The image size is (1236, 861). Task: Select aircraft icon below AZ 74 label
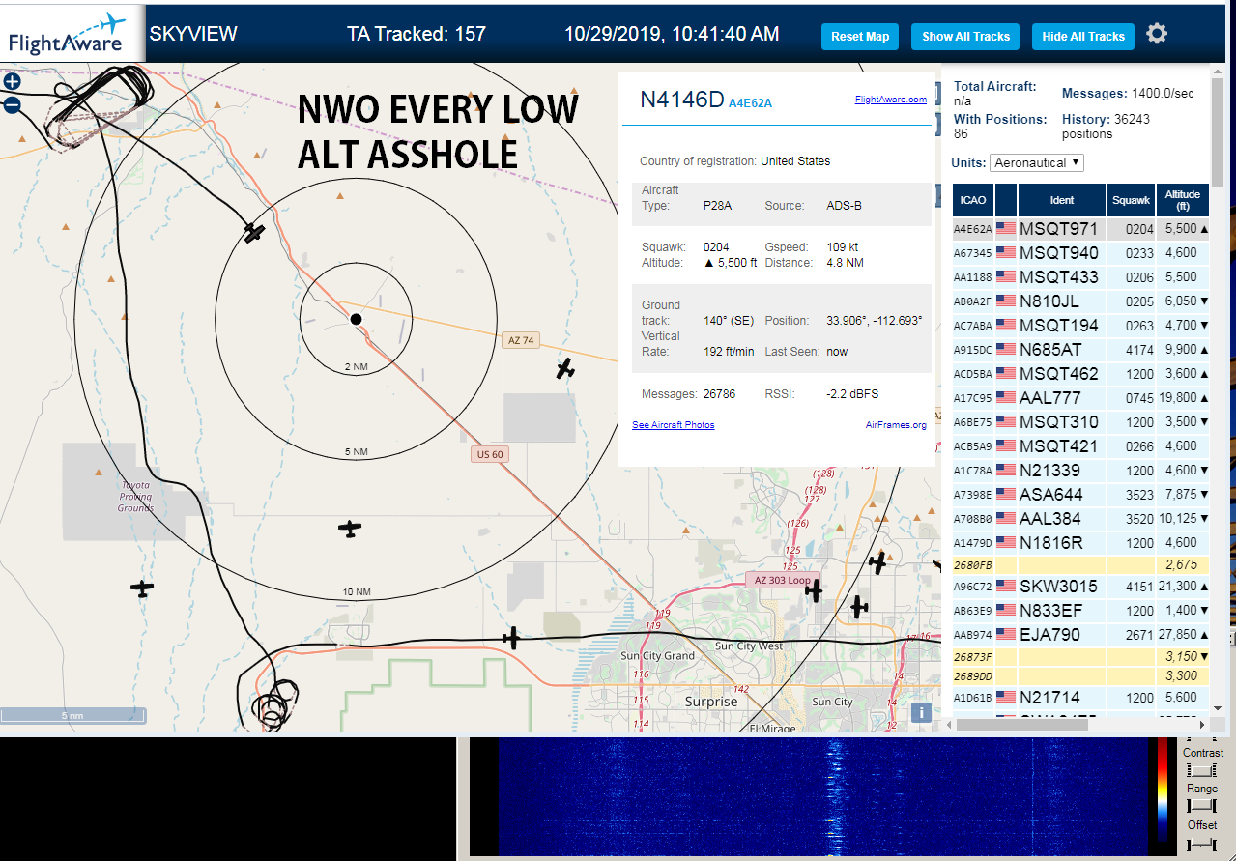pos(565,368)
